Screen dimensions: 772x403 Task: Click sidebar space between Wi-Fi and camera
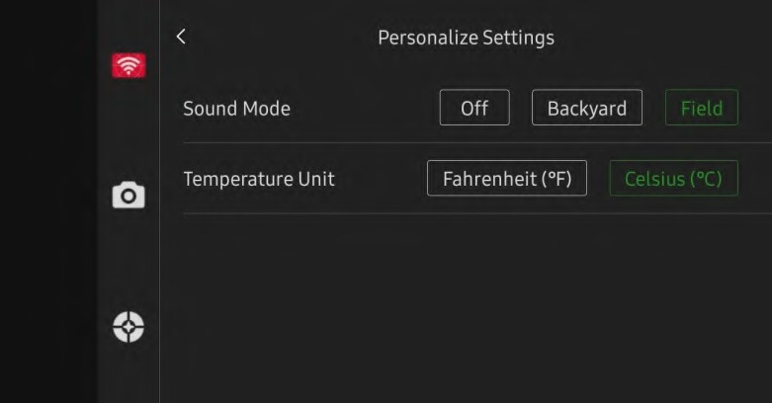pyautogui.click(x=129, y=130)
